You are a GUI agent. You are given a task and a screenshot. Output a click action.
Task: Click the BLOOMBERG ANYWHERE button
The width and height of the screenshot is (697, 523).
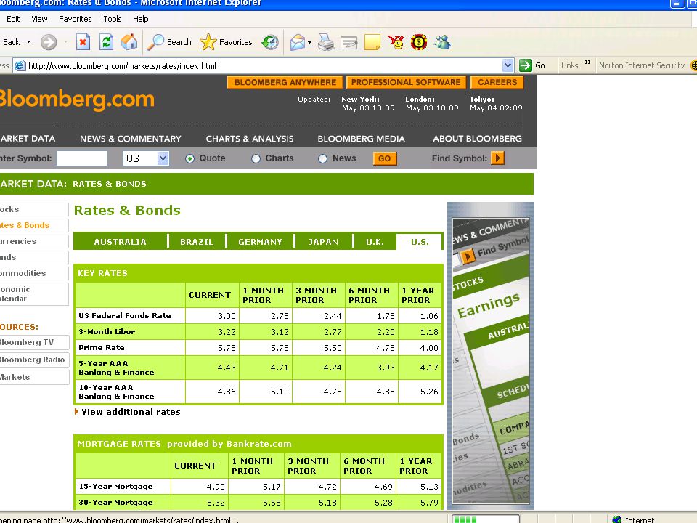pos(285,82)
